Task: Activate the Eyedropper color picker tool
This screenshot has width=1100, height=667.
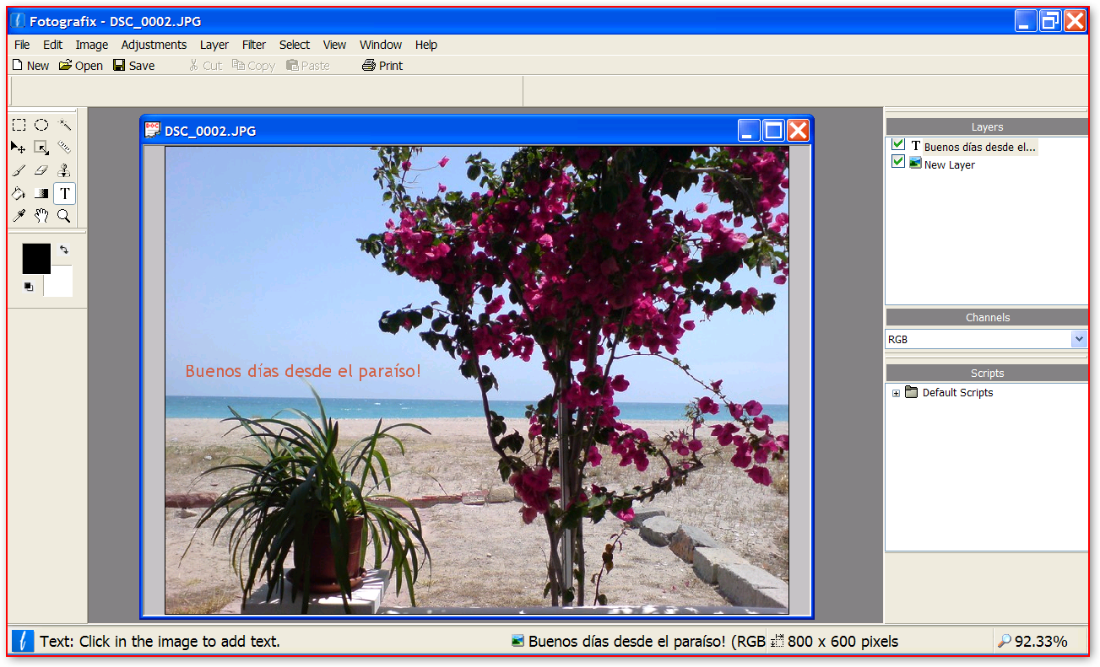Action: pyautogui.click(x=19, y=216)
